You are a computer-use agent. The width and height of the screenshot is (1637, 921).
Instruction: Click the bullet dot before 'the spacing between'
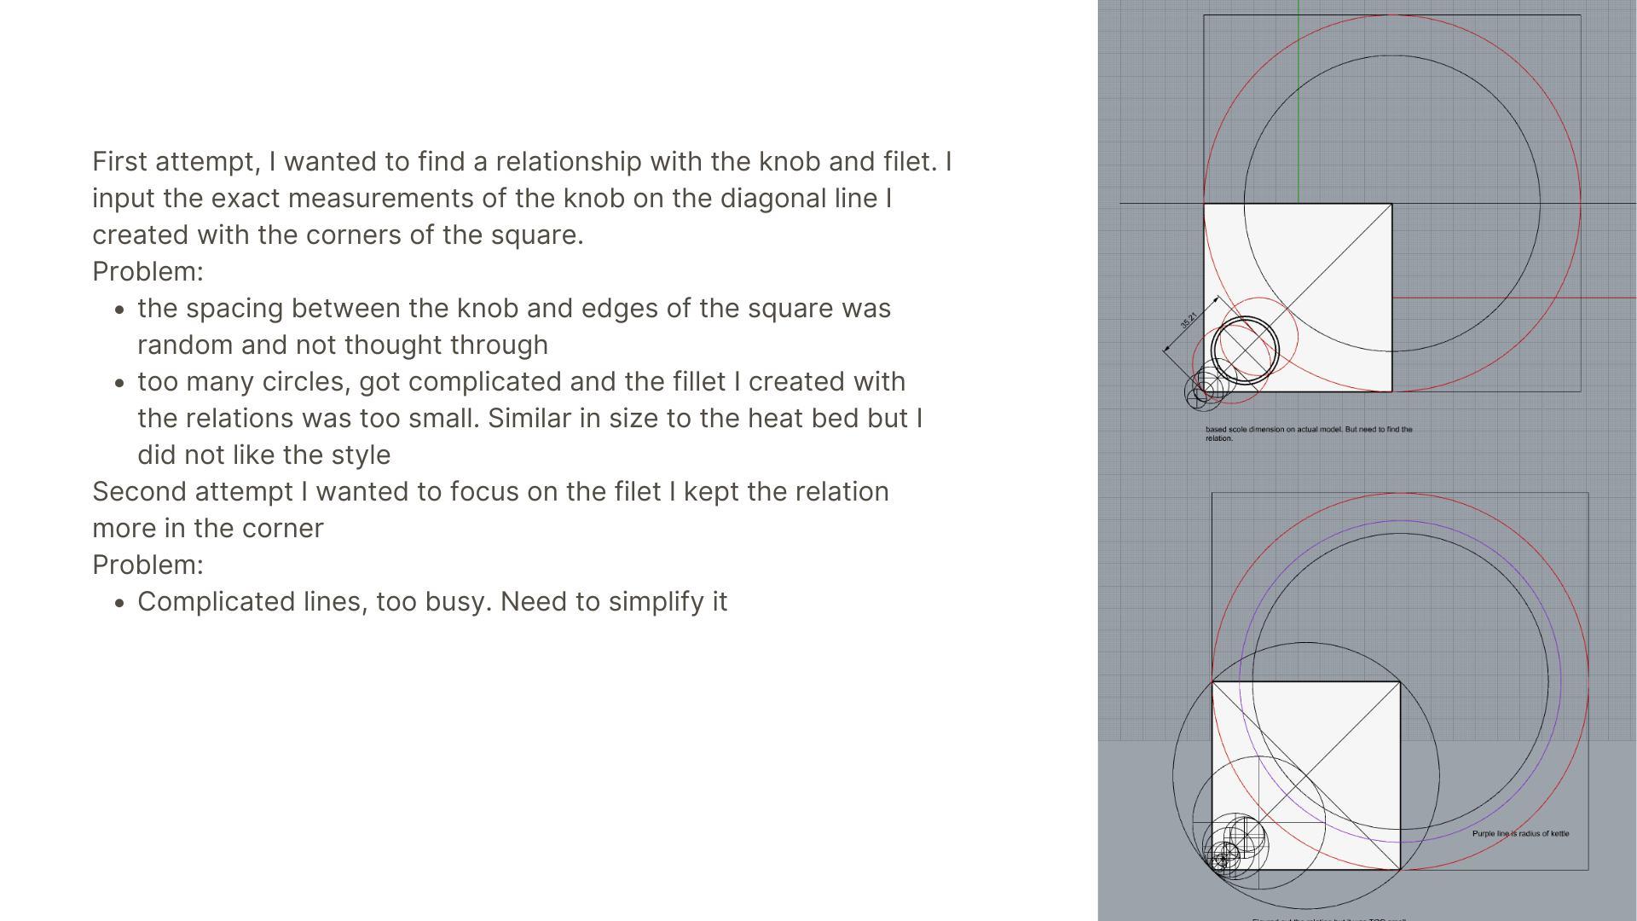(119, 310)
